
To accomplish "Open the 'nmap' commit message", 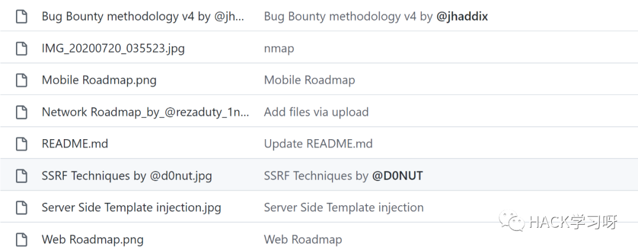I will click(x=279, y=49).
